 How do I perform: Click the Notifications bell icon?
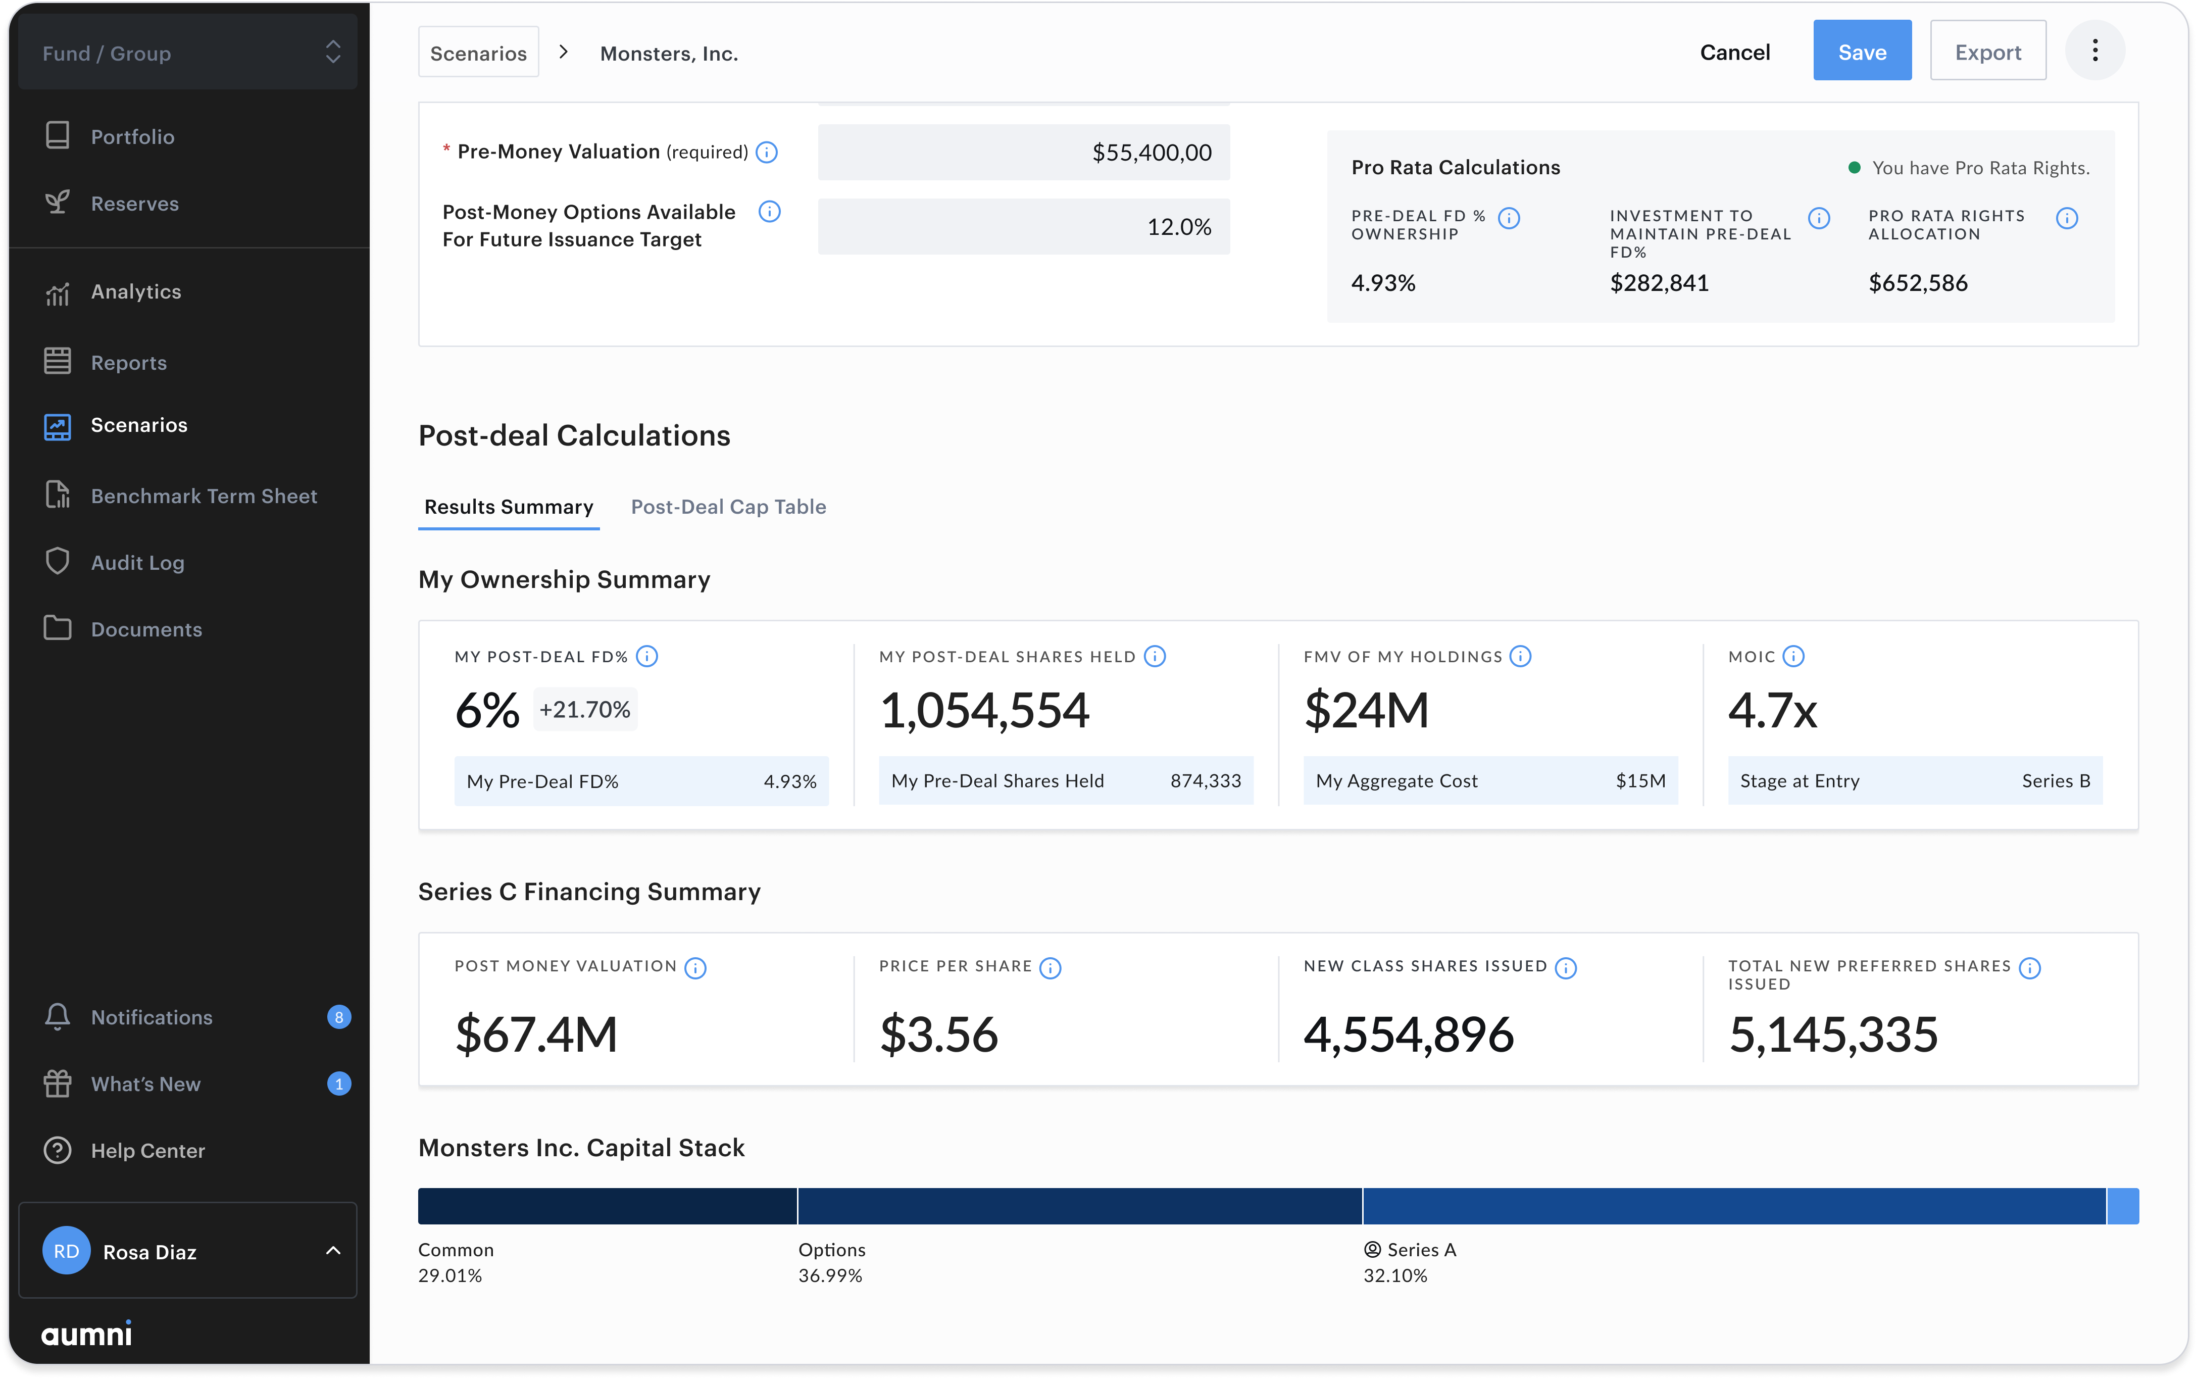pyautogui.click(x=58, y=1016)
